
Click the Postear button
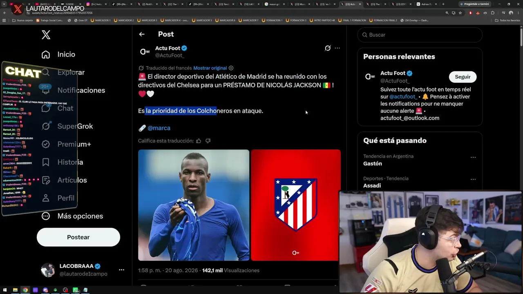click(78, 237)
